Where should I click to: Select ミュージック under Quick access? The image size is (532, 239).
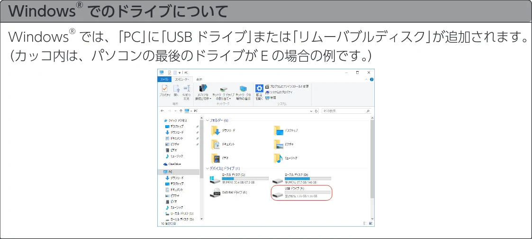174,156
